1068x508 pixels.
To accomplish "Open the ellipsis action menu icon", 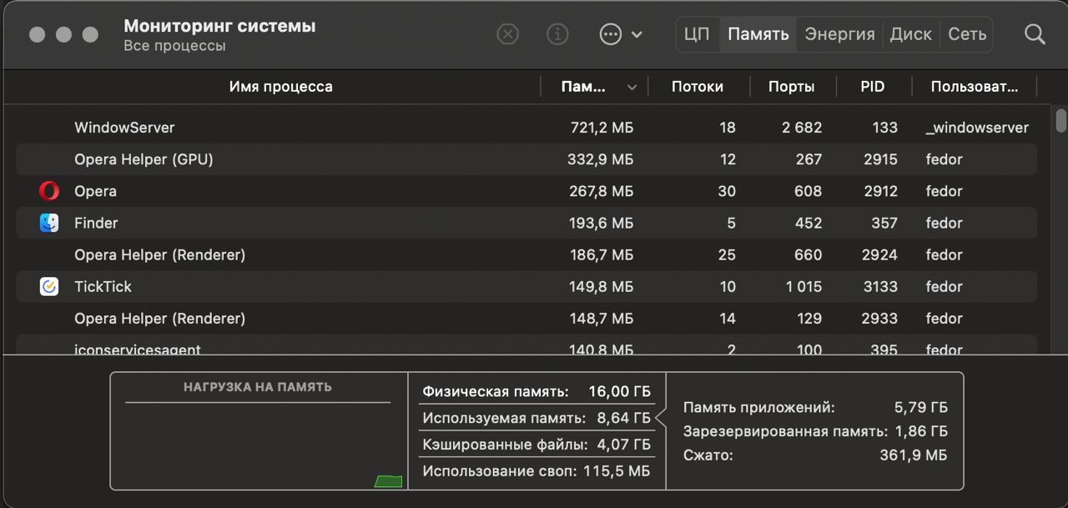I will pos(611,34).
